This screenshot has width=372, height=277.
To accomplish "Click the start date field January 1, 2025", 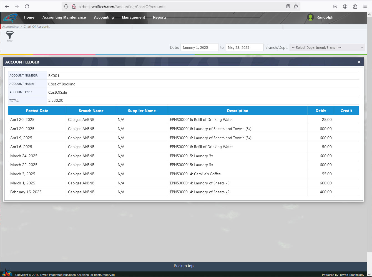I will click(x=199, y=48).
